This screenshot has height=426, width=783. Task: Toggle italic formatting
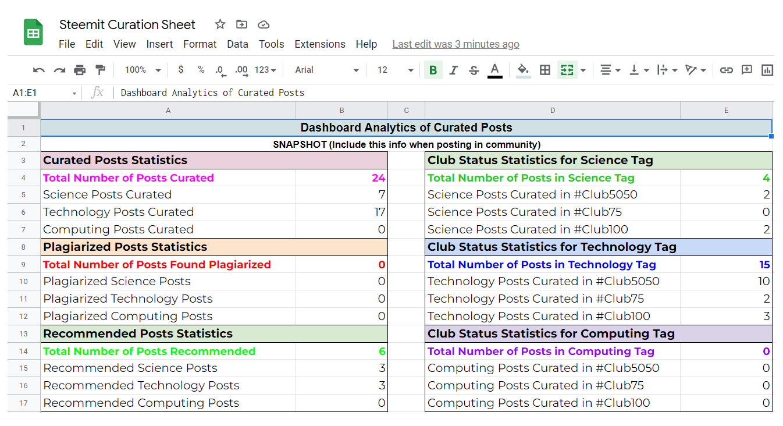coord(454,70)
